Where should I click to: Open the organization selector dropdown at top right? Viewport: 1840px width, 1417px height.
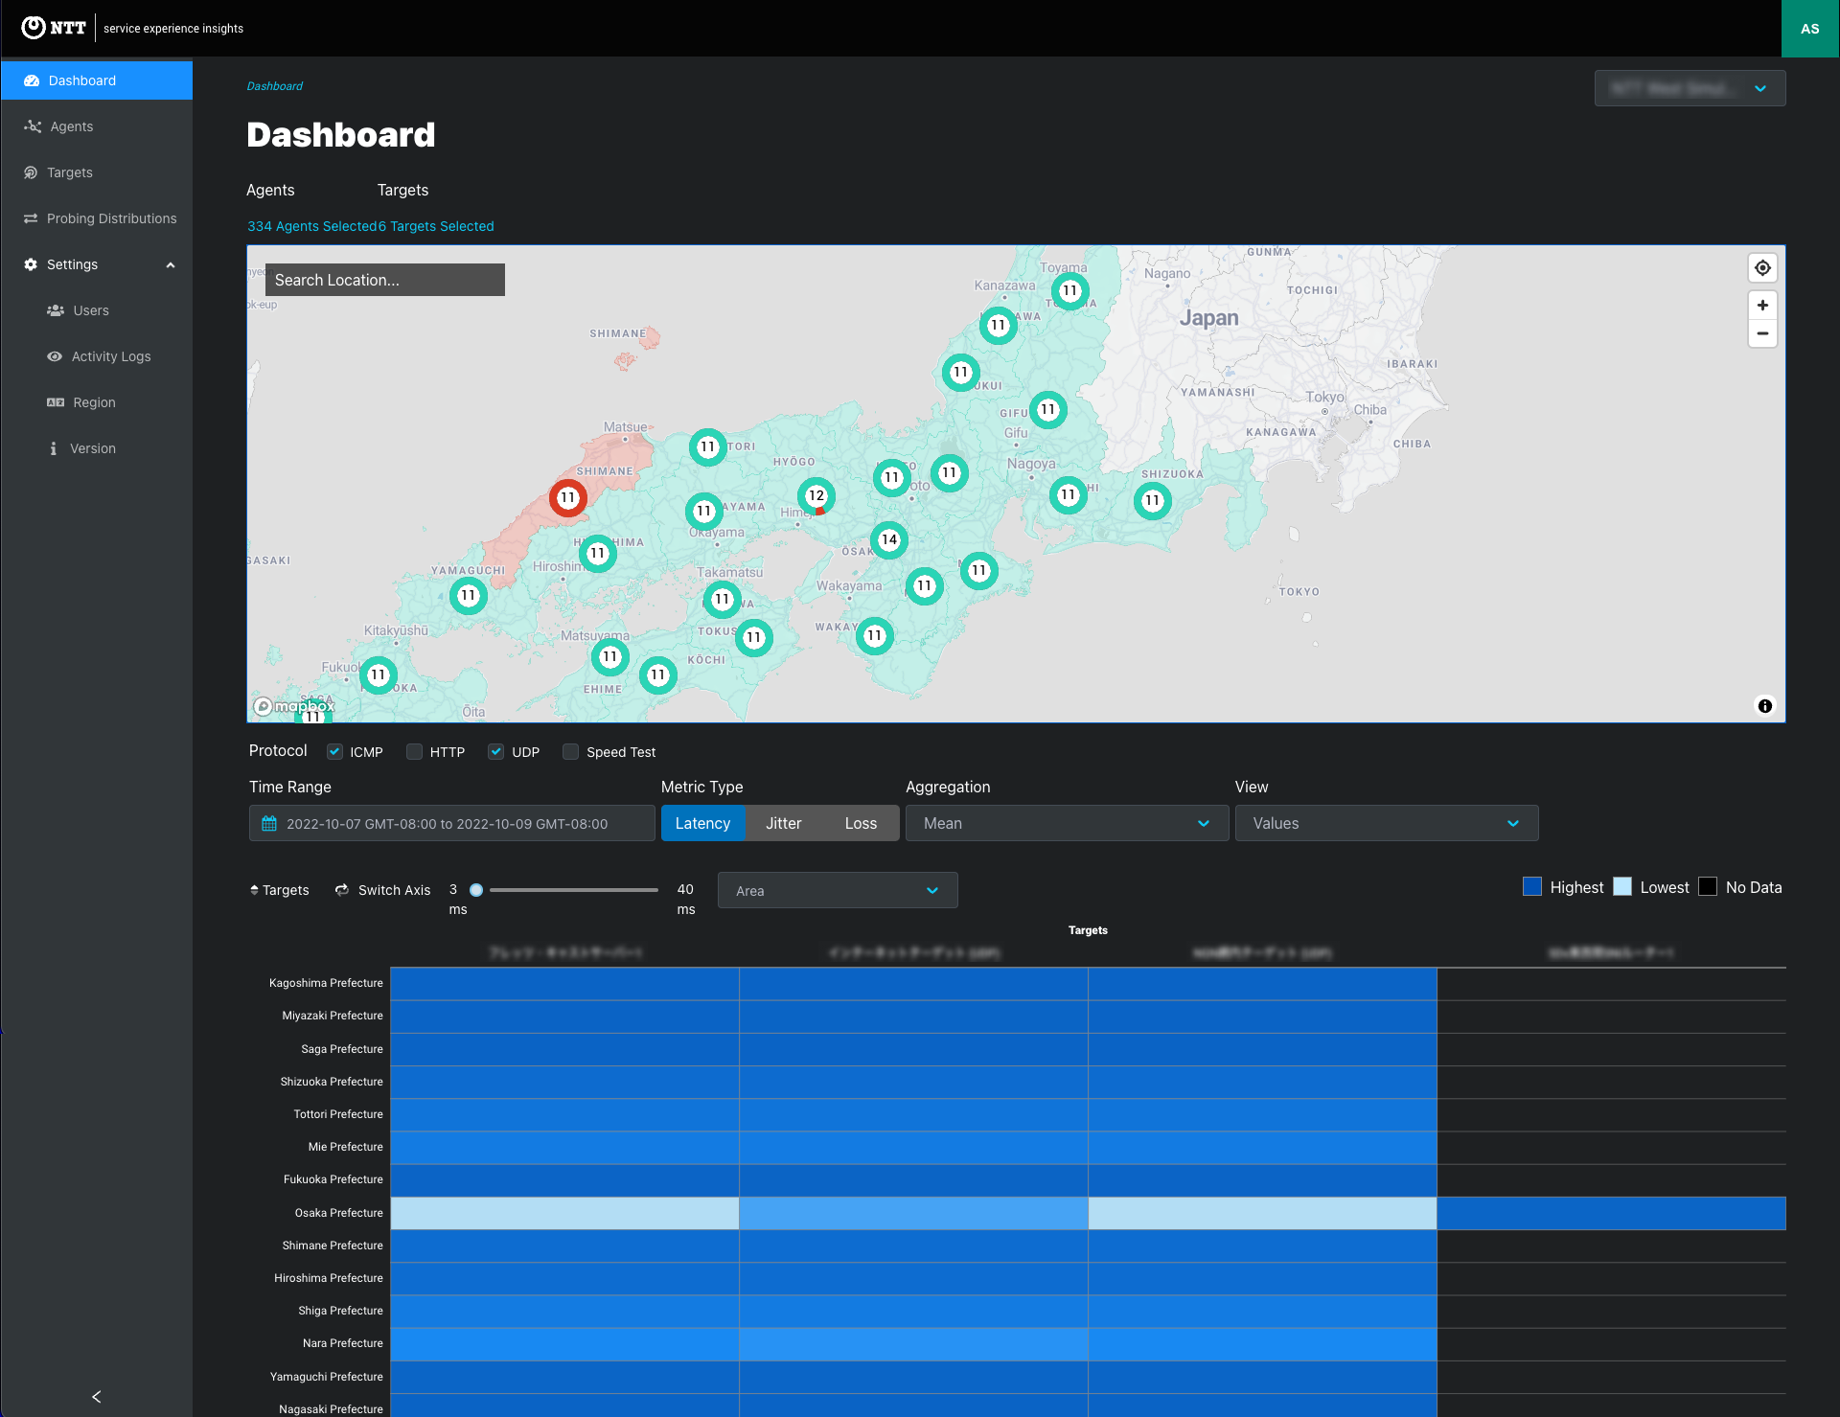pos(1690,88)
